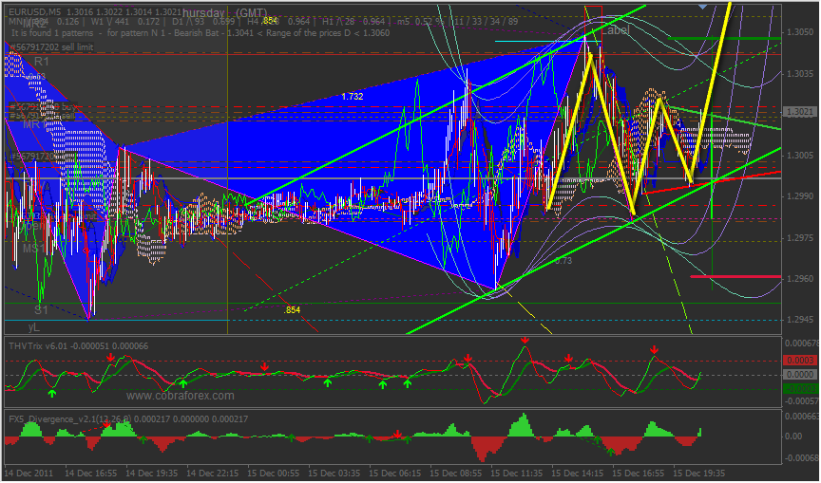The width and height of the screenshot is (821, 483).
Task: Click the S1 pivot level label
Action: click(42, 310)
